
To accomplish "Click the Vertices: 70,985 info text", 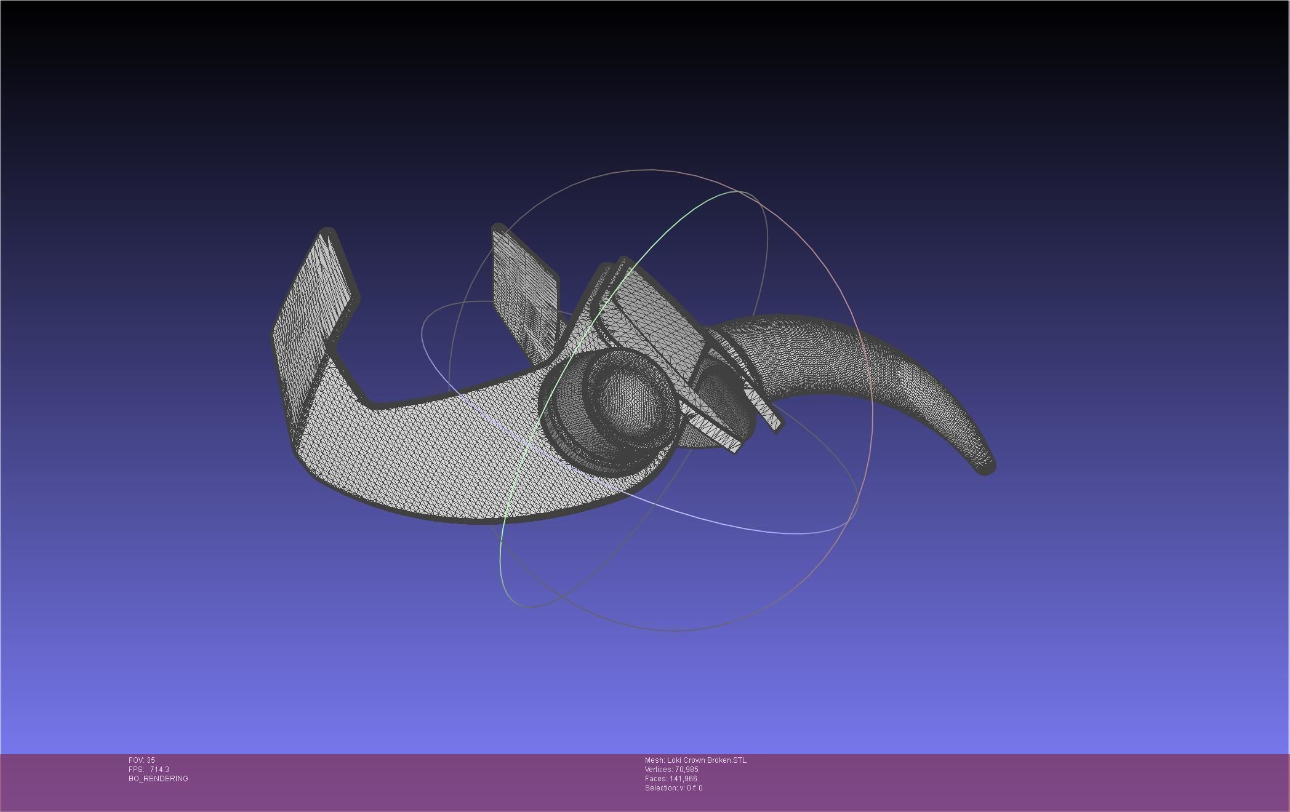I will (x=671, y=770).
